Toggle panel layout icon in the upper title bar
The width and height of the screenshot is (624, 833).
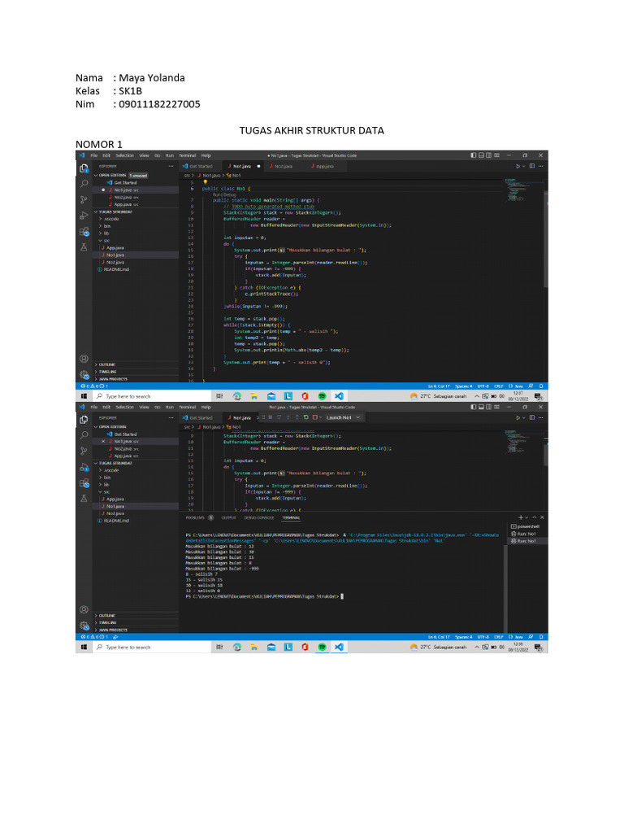coord(481,155)
